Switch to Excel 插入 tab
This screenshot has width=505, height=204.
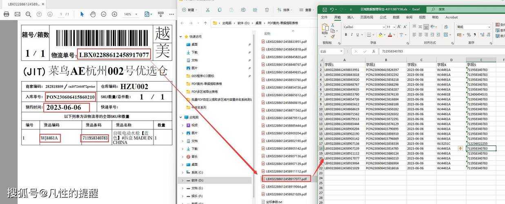[350, 18]
